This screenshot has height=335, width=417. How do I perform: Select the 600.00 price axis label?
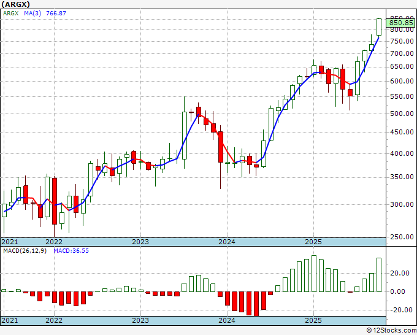[402, 81]
